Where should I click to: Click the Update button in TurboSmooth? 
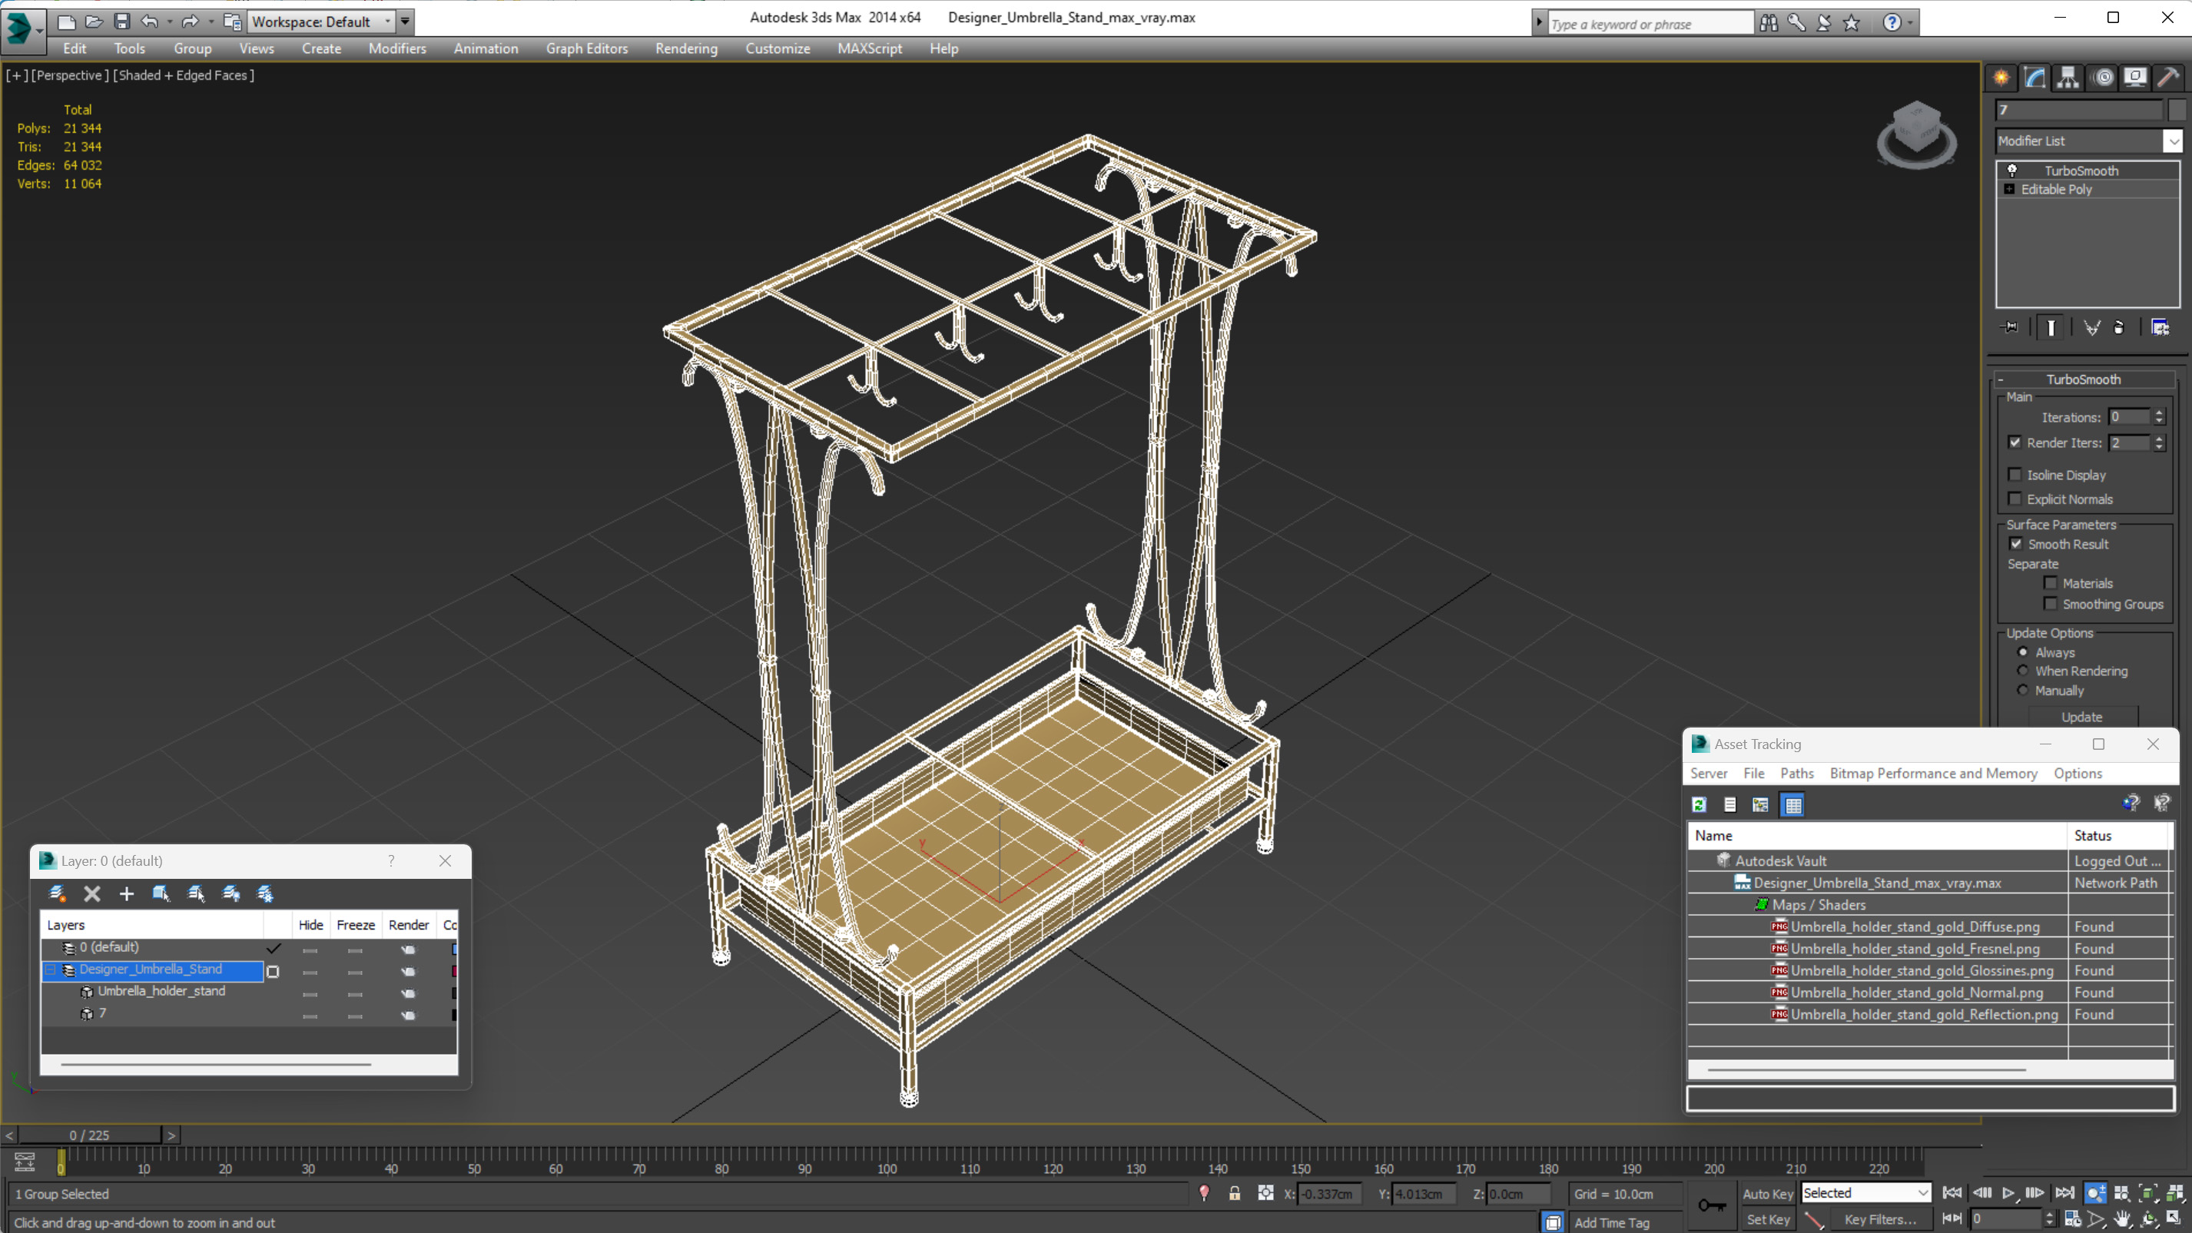click(2081, 717)
